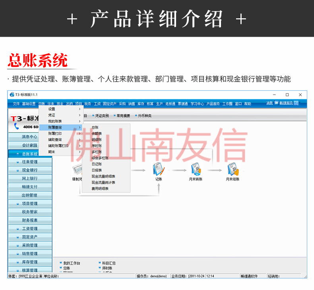Open 消息中心 in the sidebar
Image resolution: width=314 pixels, height=290 pixels.
(x=24, y=137)
